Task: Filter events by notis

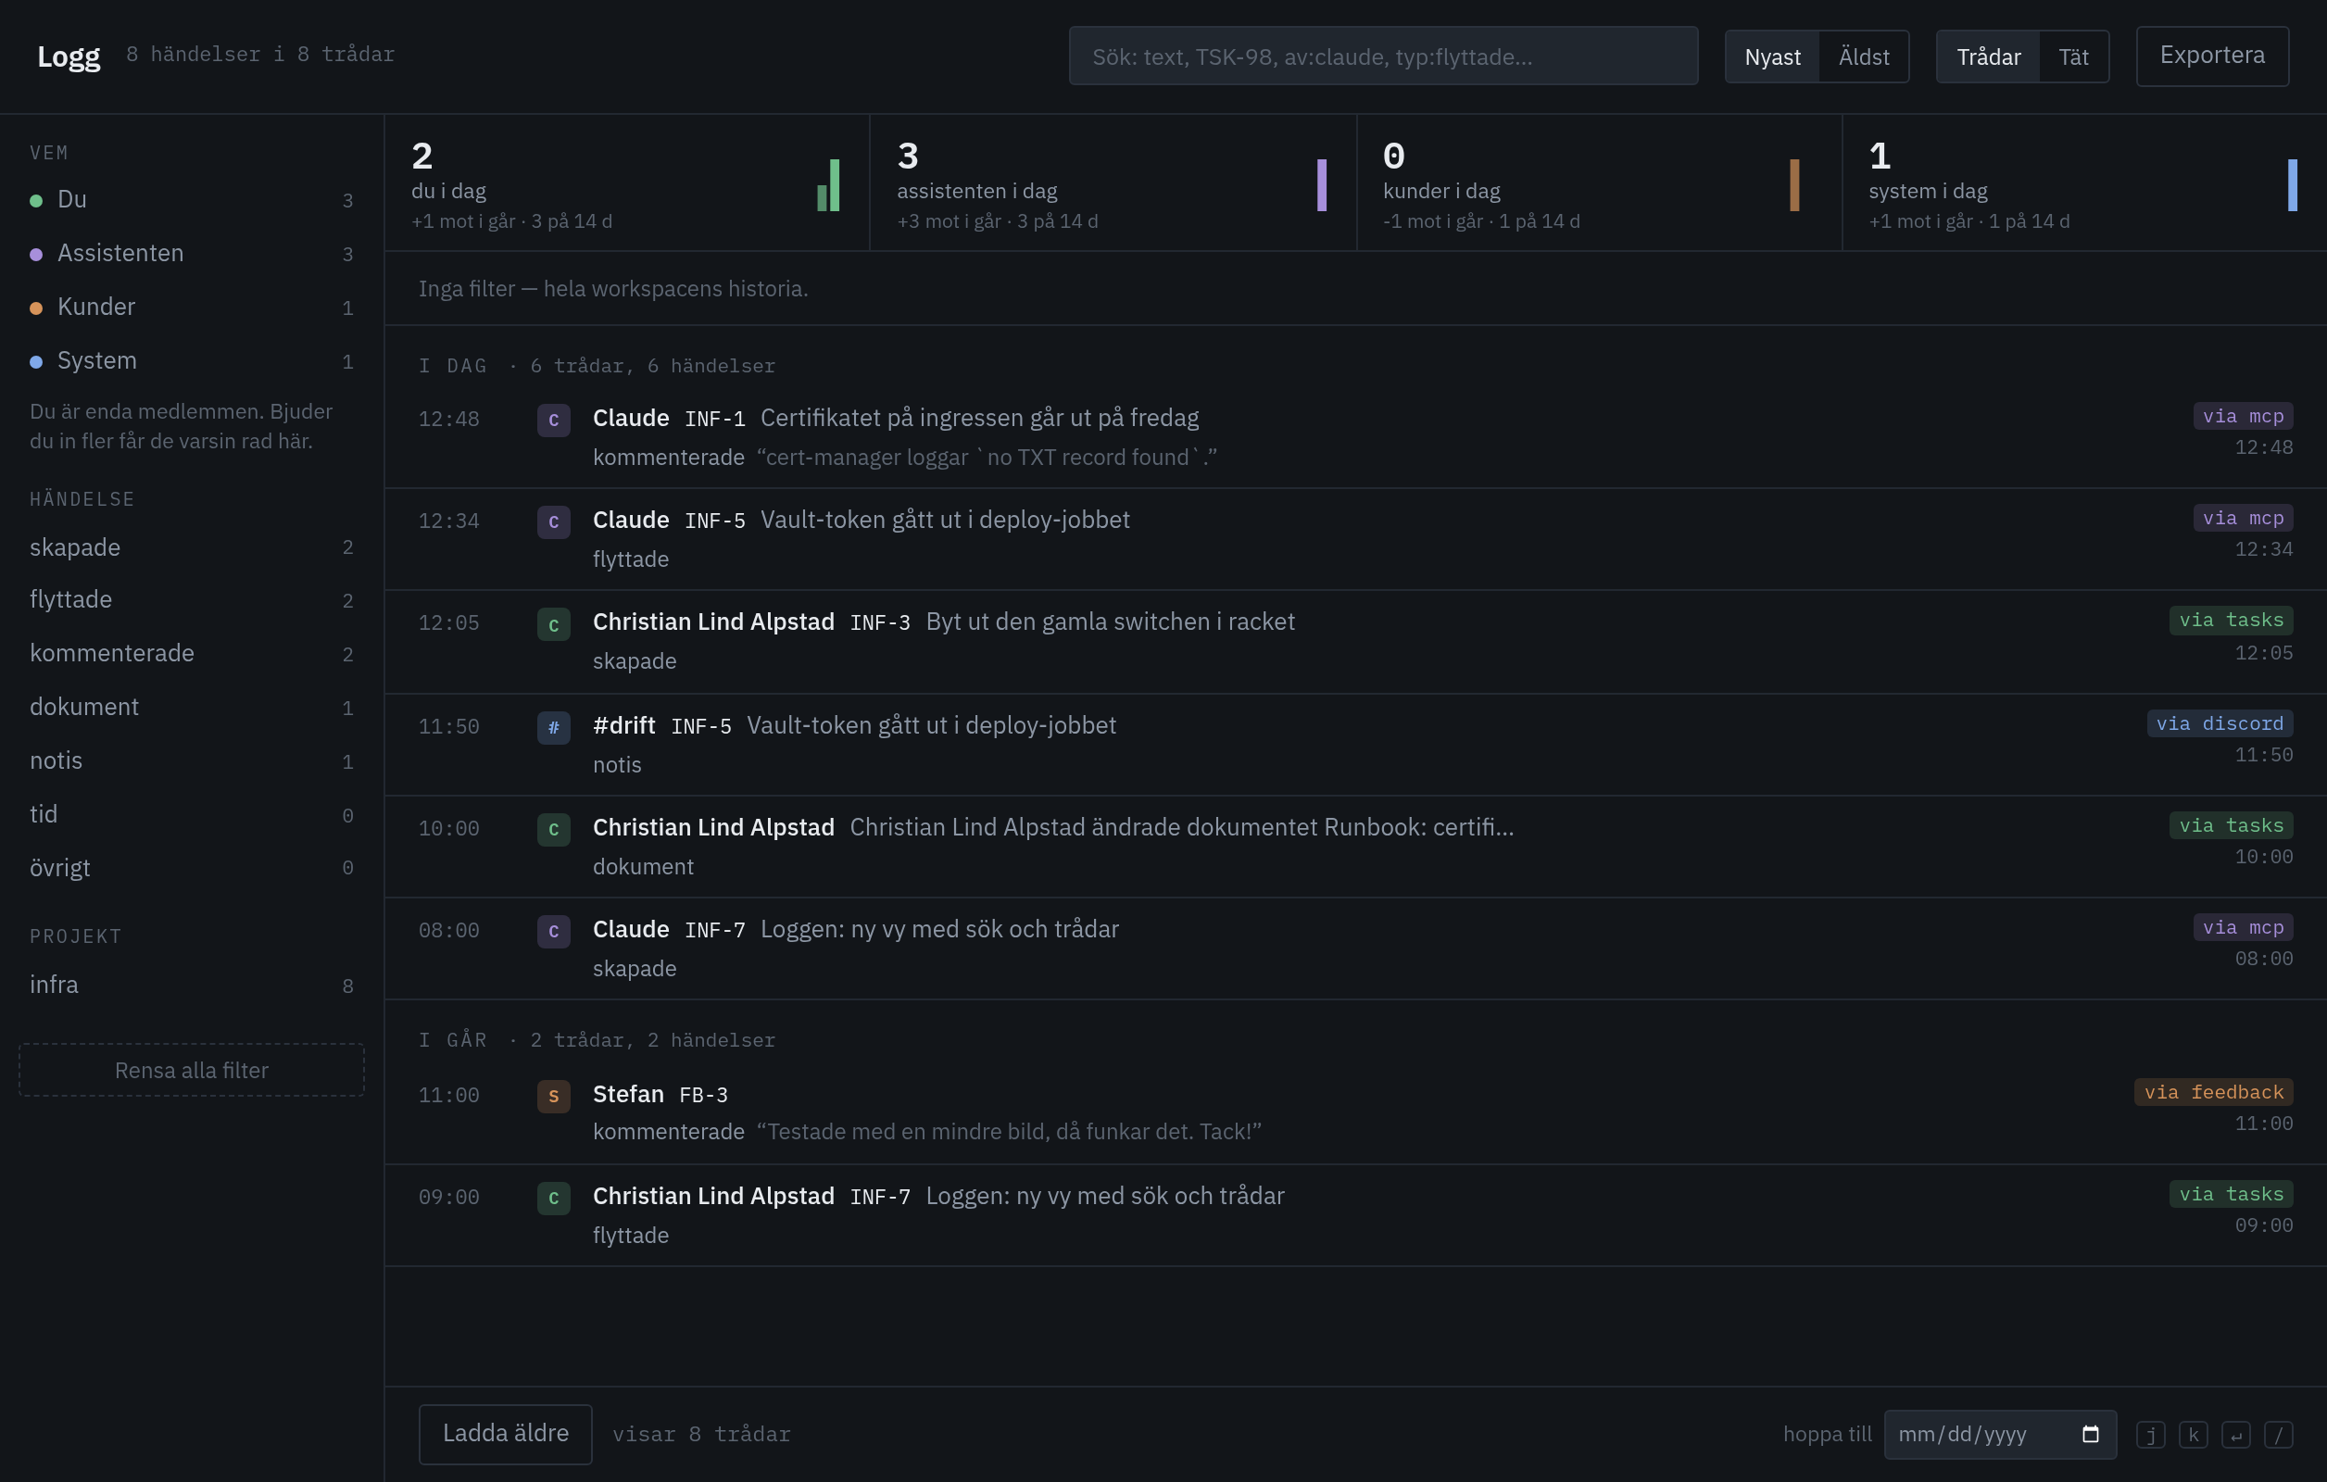Action: (192, 761)
